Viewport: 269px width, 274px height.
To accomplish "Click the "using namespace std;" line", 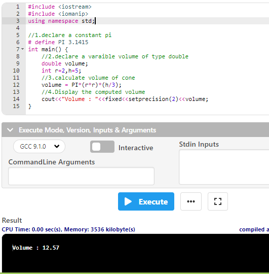I will point(61,21).
